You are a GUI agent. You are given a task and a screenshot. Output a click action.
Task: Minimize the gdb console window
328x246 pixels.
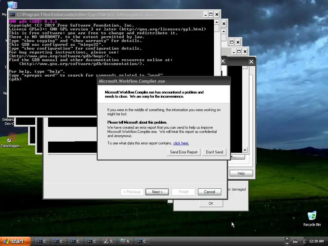(x=205, y=14)
